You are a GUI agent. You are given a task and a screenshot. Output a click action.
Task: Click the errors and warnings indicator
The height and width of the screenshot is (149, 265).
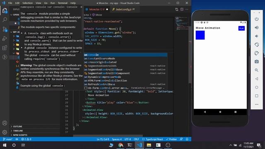(x=26, y=139)
